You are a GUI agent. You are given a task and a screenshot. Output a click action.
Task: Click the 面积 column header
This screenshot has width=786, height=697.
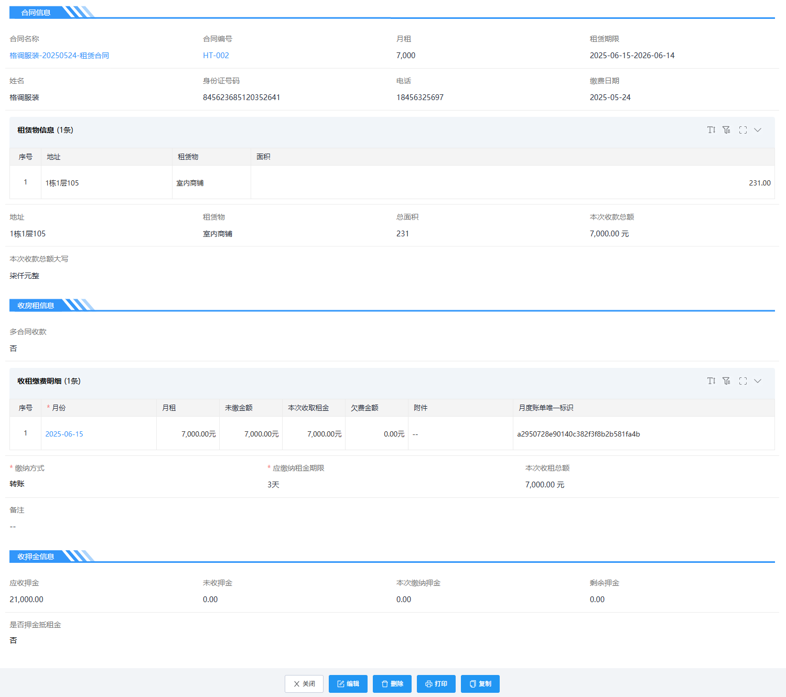263,157
